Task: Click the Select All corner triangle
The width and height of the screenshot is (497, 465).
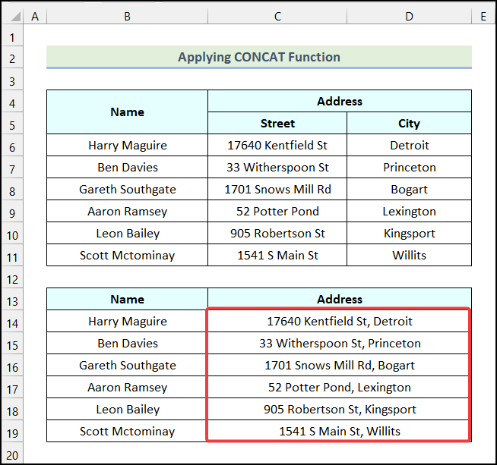Action: [16, 17]
